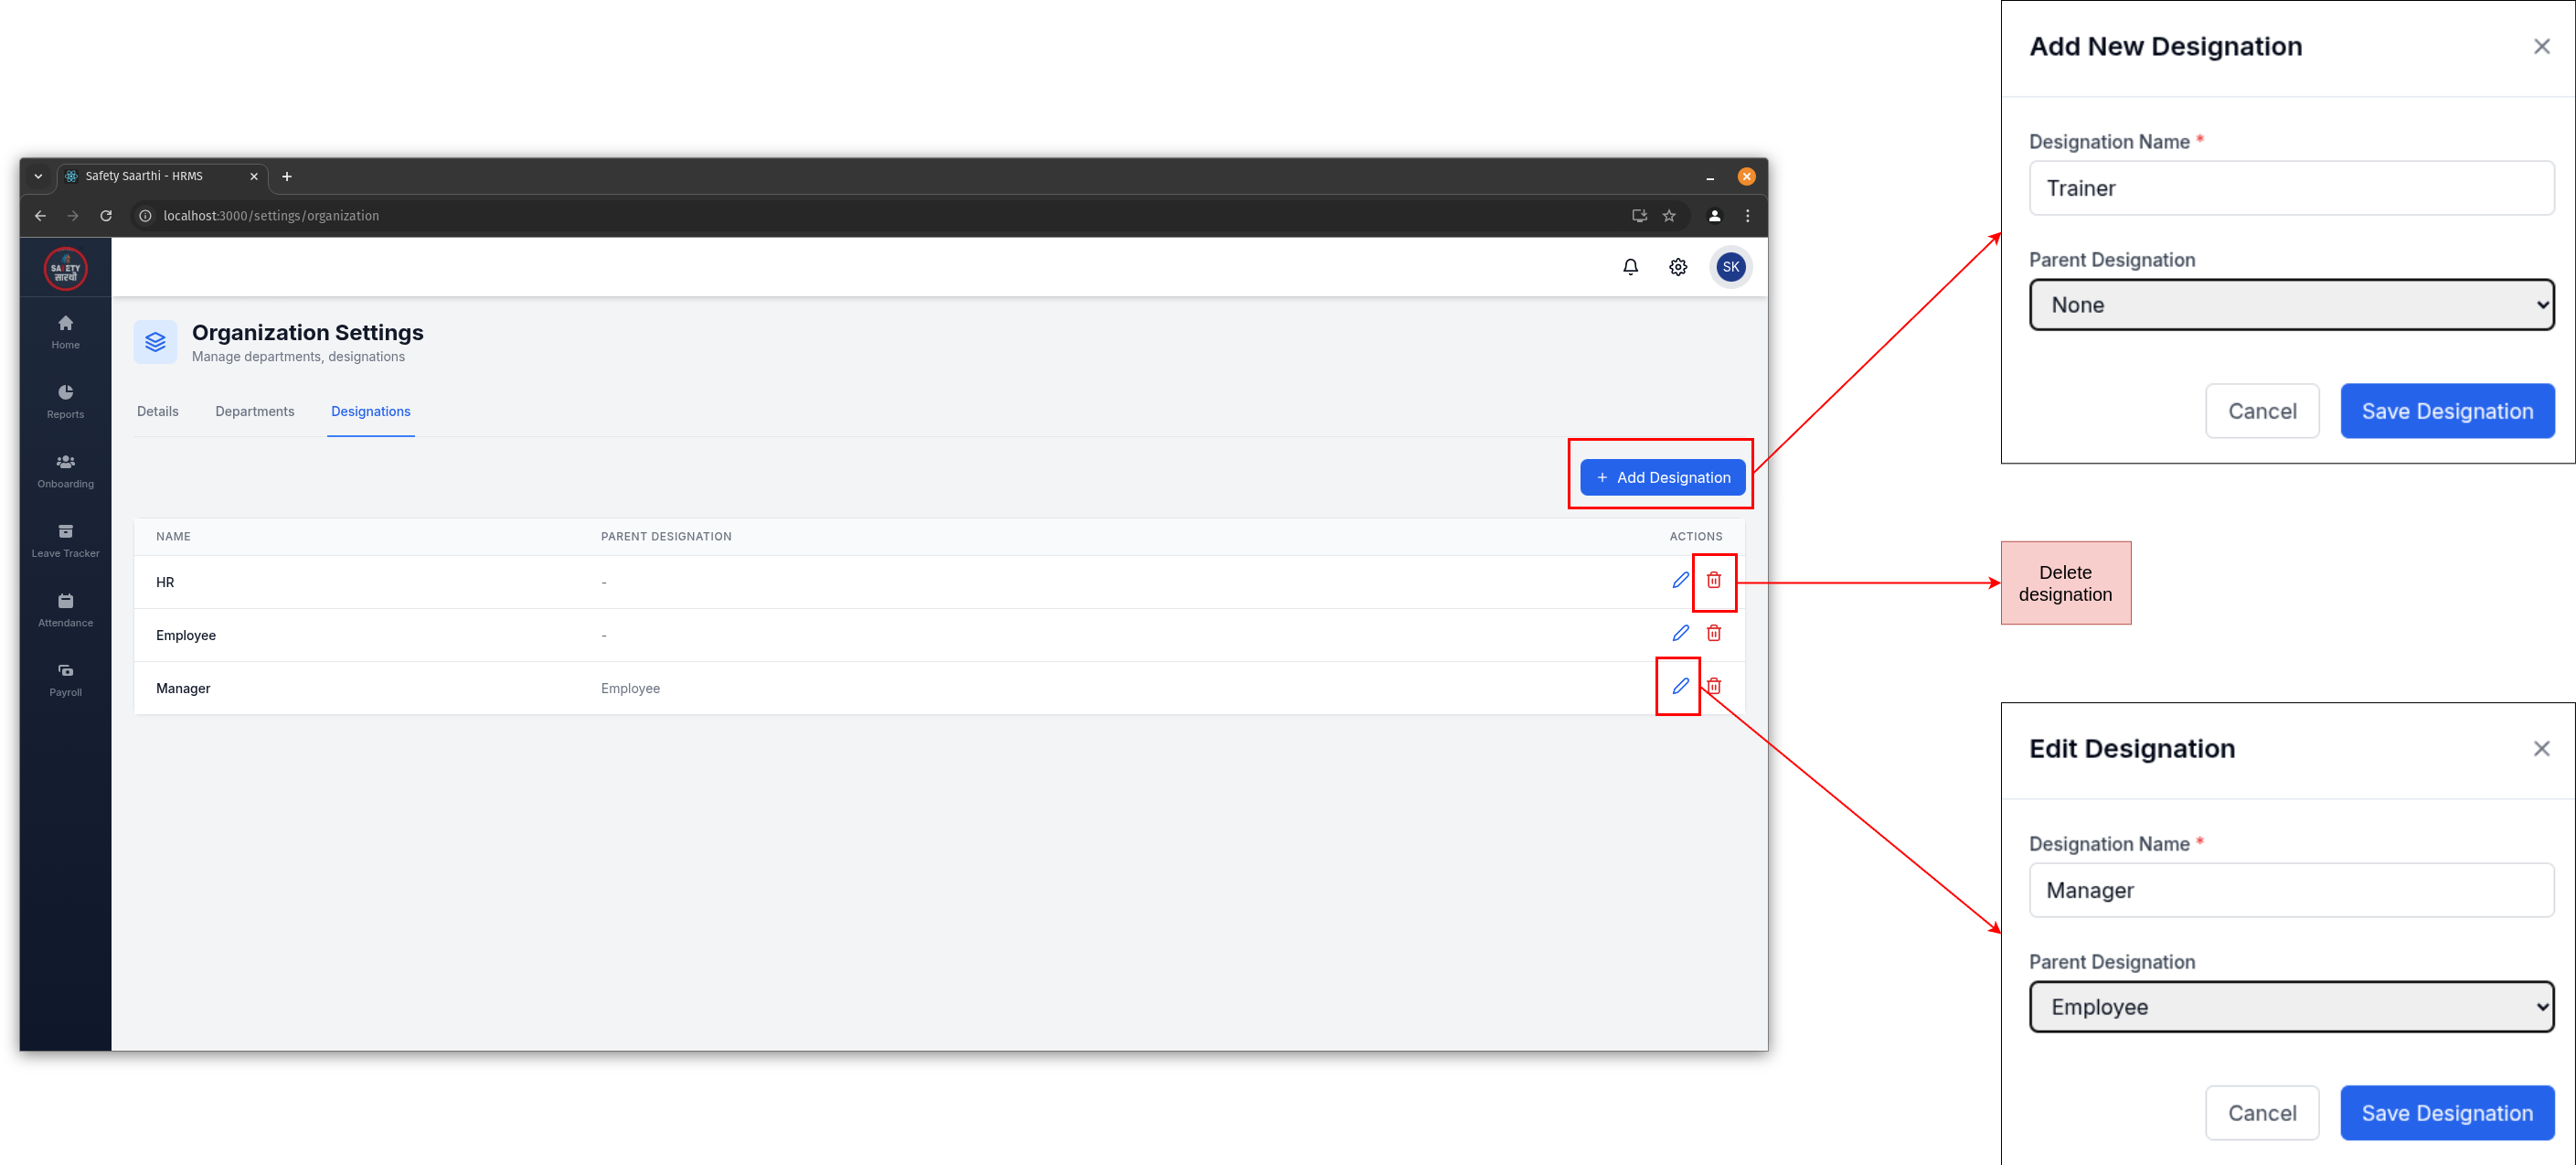Image resolution: width=2576 pixels, height=1165 pixels.
Task: Open Leave Tracker from the sidebar
Action: 65,541
